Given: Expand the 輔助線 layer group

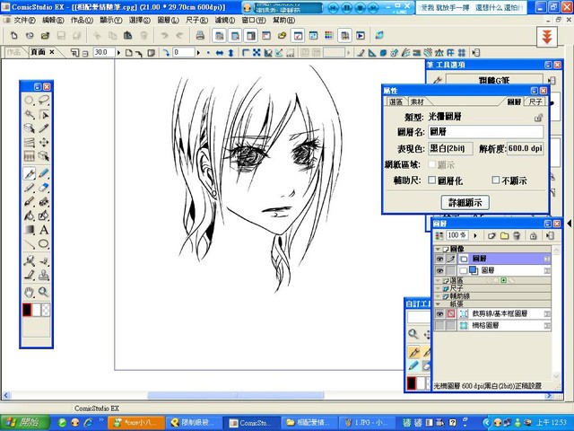Looking at the screenshot, I should point(438,296).
